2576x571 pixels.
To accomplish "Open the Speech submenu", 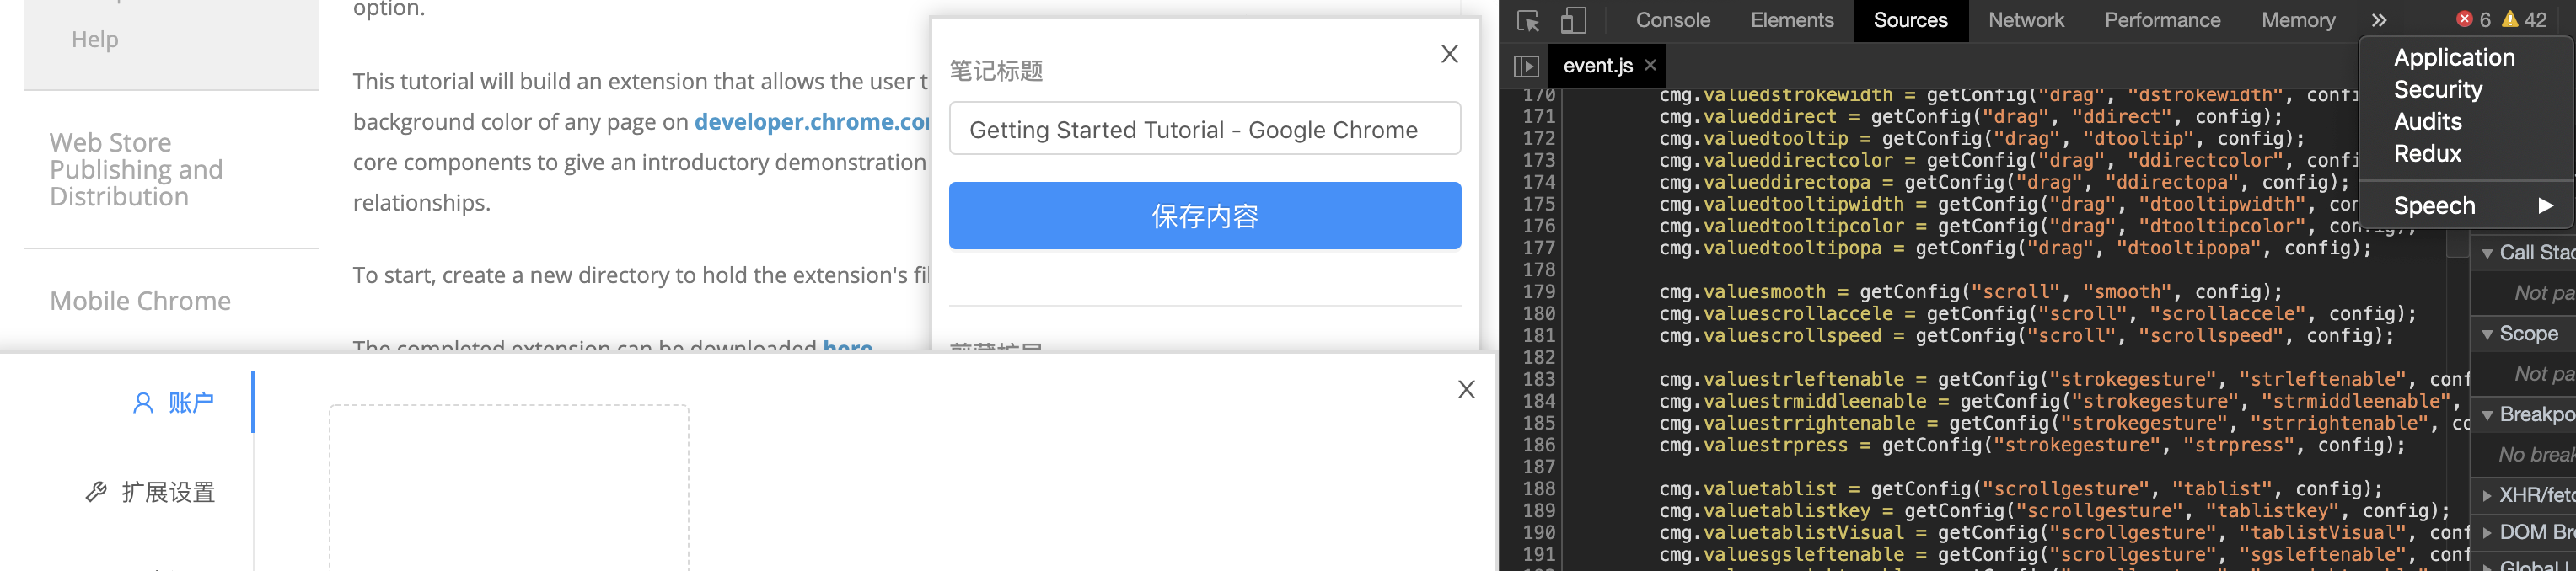I will pyautogui.click(x=2435, y=205).
